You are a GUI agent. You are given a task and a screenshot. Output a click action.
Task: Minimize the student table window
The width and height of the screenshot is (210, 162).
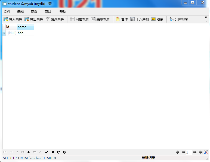(x=185, y=2)
